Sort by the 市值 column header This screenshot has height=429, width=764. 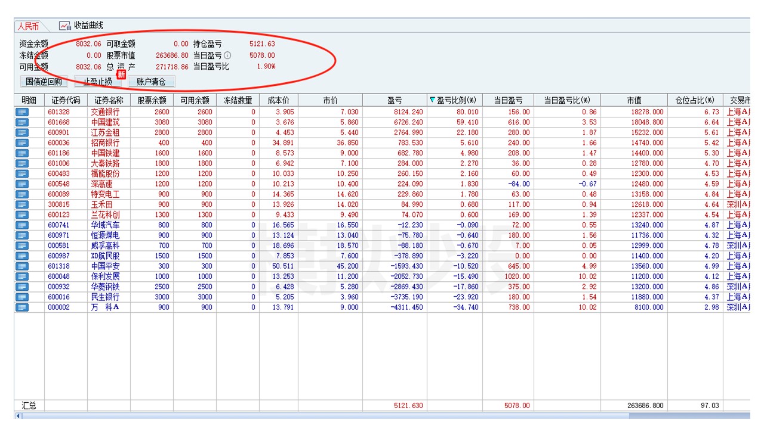pos(634,100)
